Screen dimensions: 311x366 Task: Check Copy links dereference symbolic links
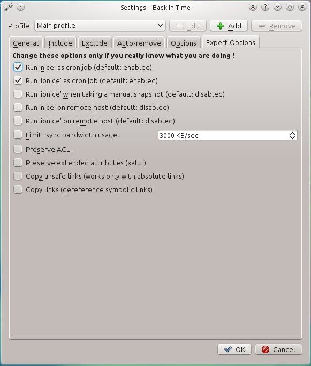[18, 189]
